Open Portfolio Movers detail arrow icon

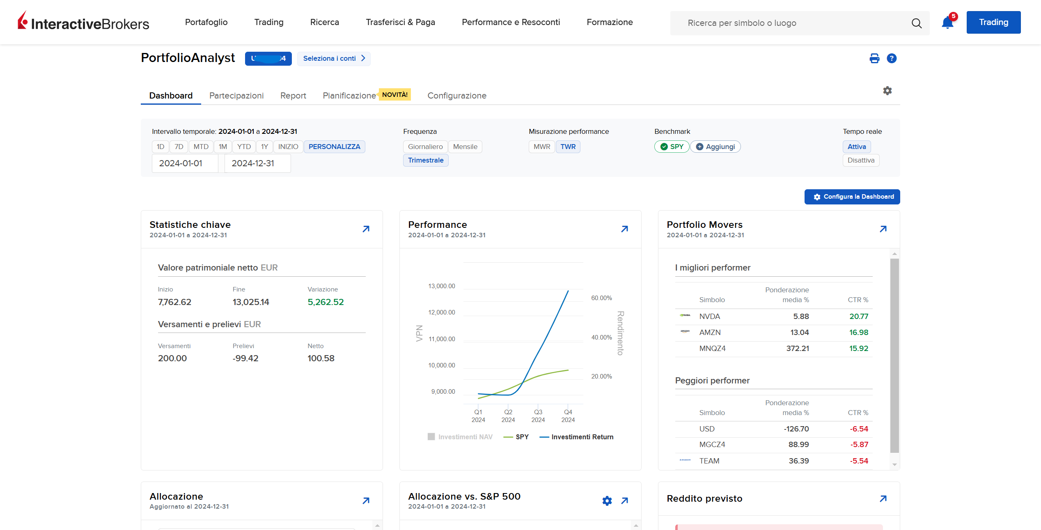click(883, 229)
